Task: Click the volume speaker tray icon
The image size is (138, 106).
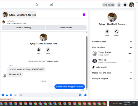Action: [x=116, y=104]
